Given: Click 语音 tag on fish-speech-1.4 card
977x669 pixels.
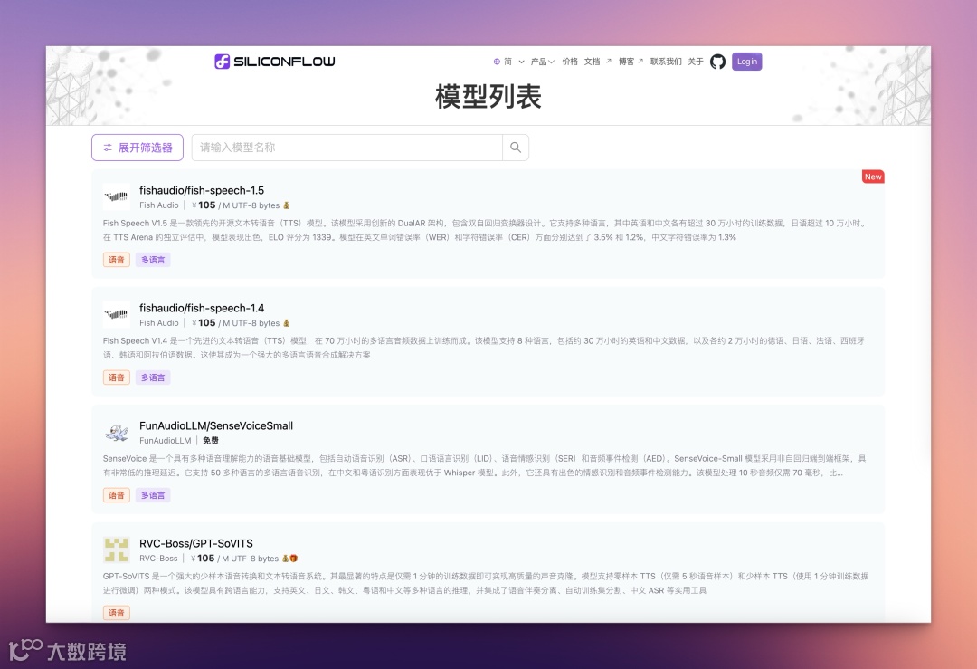Looking at the screenshot, I should [117, 378].
